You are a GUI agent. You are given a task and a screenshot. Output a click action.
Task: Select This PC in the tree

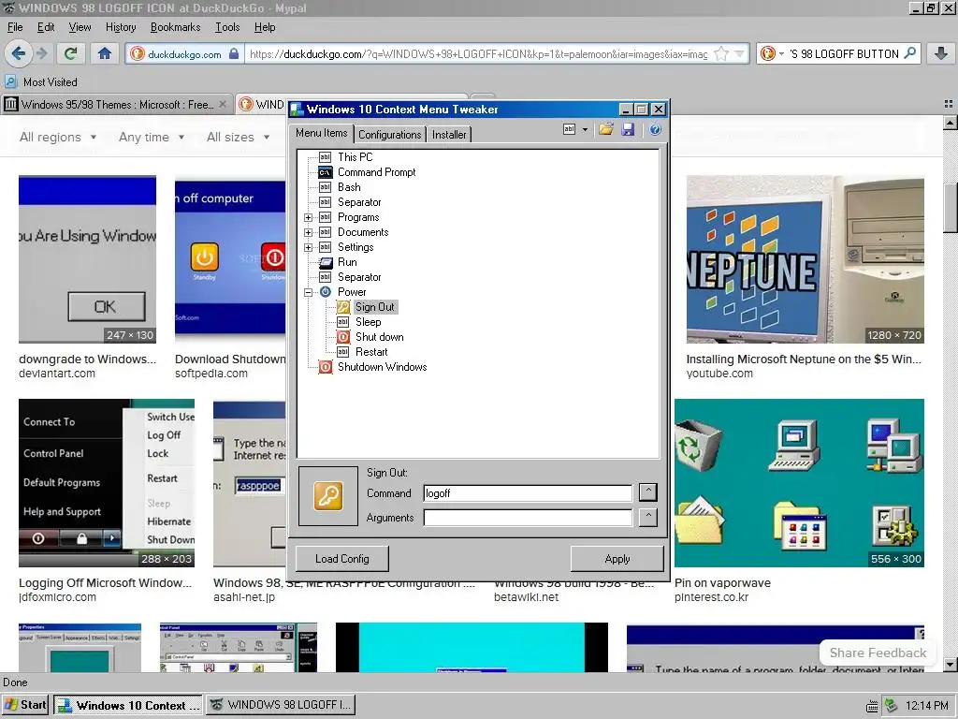[x=355, y=157]
